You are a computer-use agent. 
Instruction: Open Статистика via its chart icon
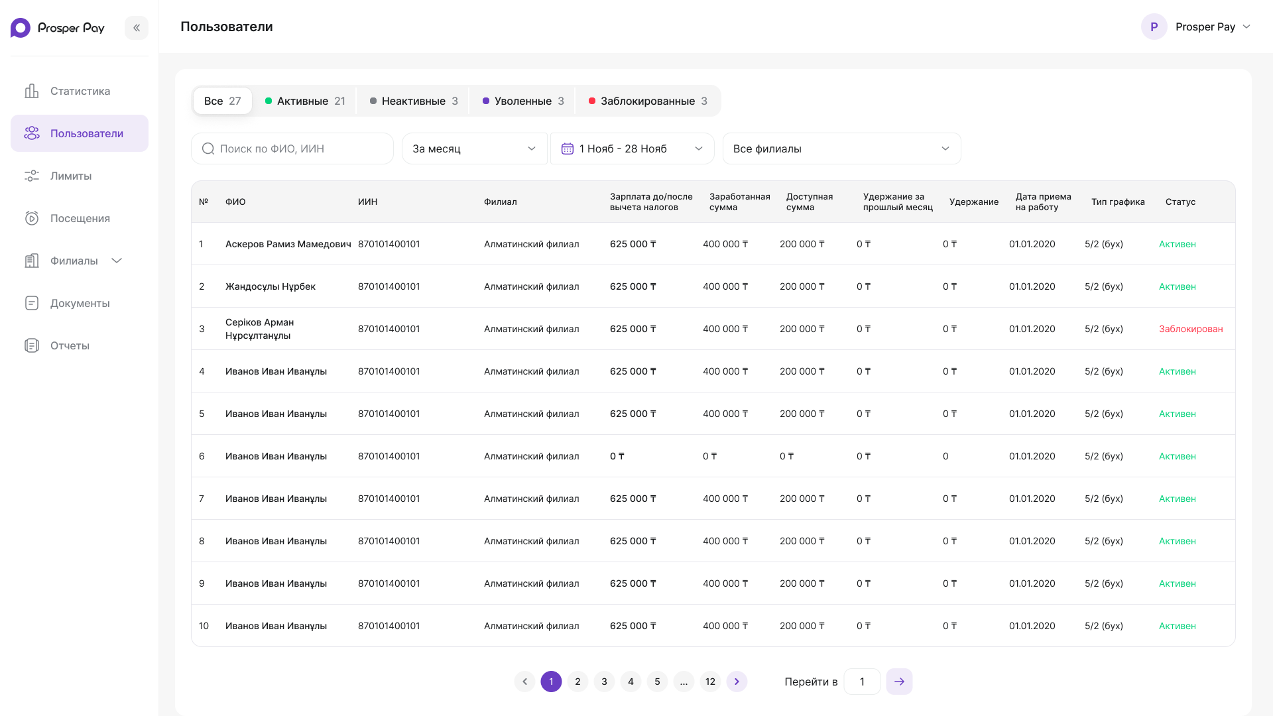tap(32, 91)
